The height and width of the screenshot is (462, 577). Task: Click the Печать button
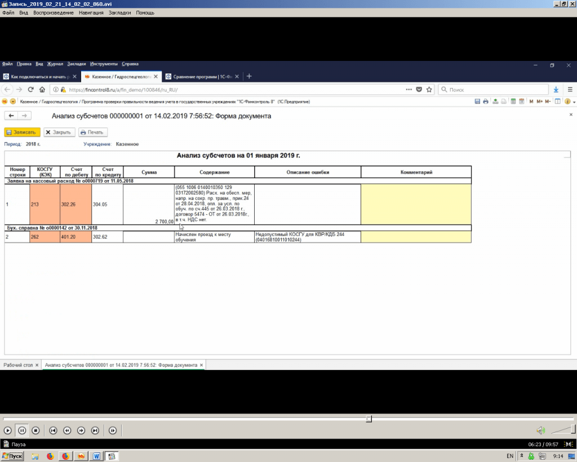(x=92, y=133)
